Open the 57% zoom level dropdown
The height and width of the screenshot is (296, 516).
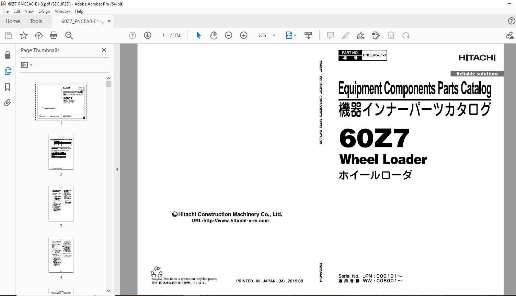274,35
